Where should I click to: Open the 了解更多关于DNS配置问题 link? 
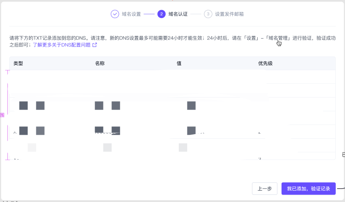tap(62, 45)
